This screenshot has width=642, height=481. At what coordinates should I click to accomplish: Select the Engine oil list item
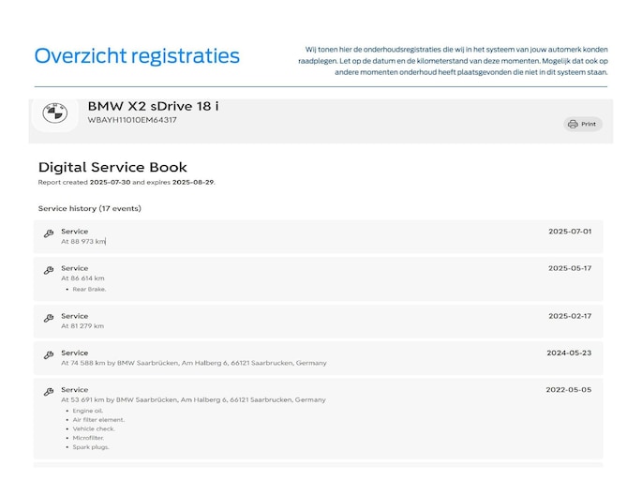[90, 411]
